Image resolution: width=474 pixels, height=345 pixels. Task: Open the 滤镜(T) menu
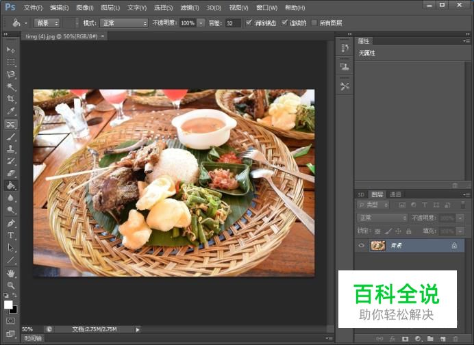tap(189, 8)
